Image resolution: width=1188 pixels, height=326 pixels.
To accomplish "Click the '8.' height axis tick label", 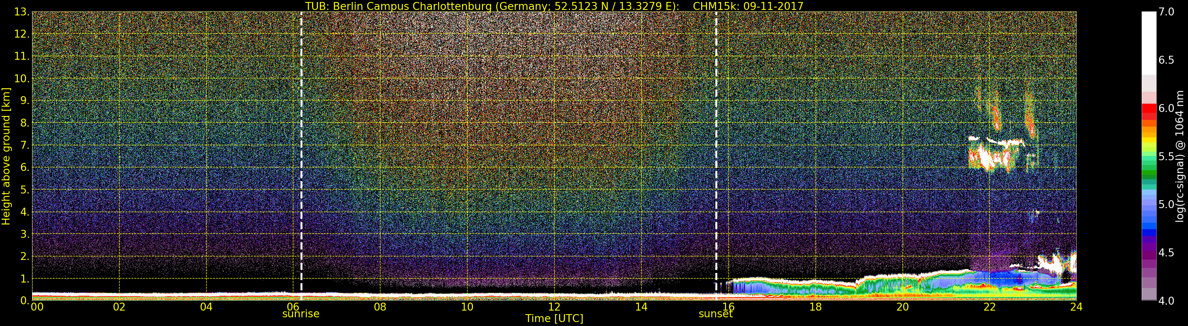I will click(x=25, y=123).
